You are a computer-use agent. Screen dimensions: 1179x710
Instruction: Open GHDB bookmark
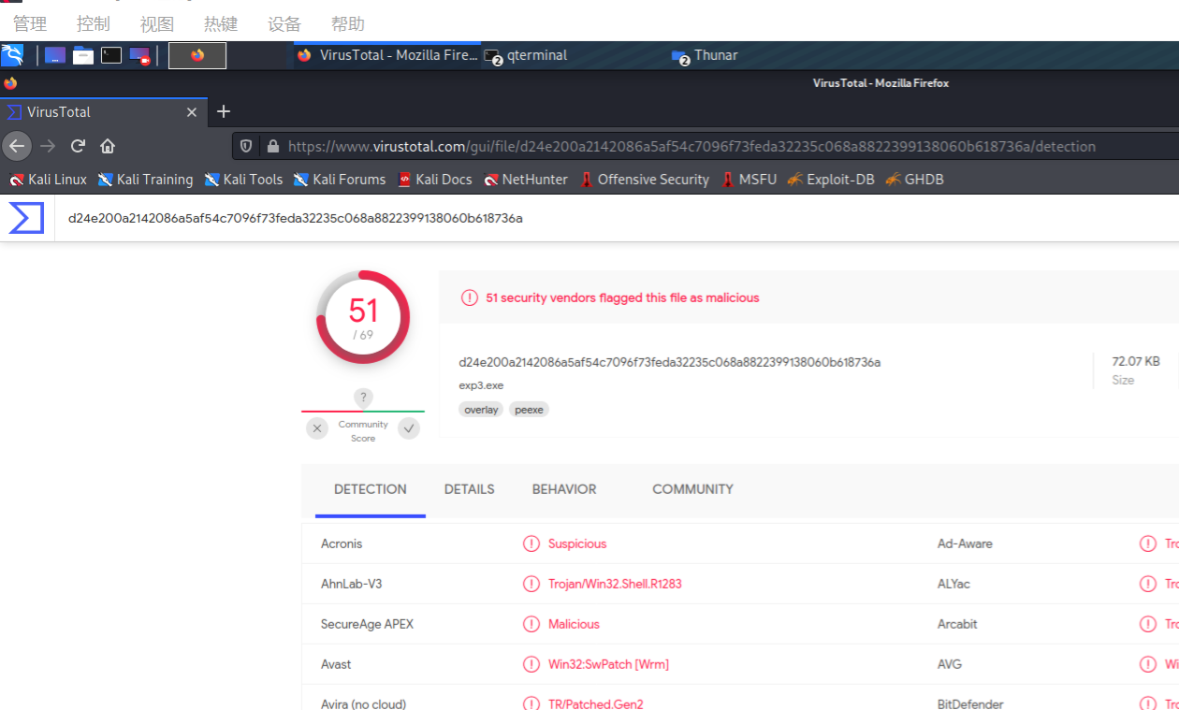click(x=914, y=180)
